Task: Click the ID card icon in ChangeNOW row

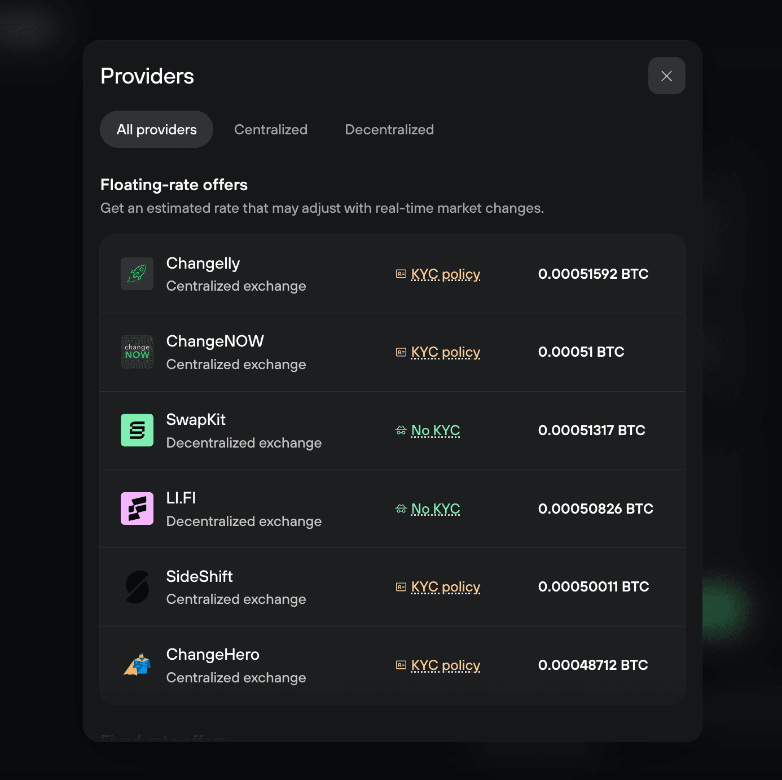Action: (401, 352)
